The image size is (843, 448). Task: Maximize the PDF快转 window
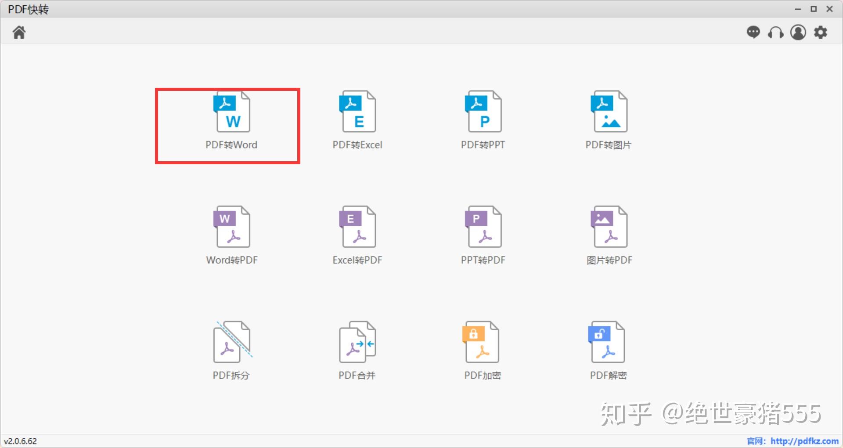pyautogui.click(x=814, y=9)
